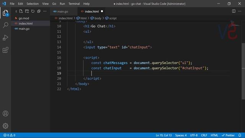Image resolution: width=245 pixels, height=138 pixels.
Task: Click the chatInput variable on line 18
Action: pyautogui.click(x=112, y=68)
